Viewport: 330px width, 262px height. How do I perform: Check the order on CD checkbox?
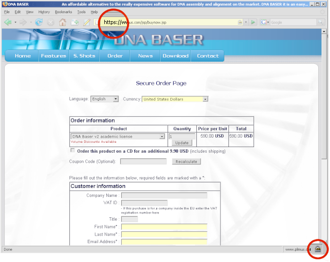click(73, 150)
